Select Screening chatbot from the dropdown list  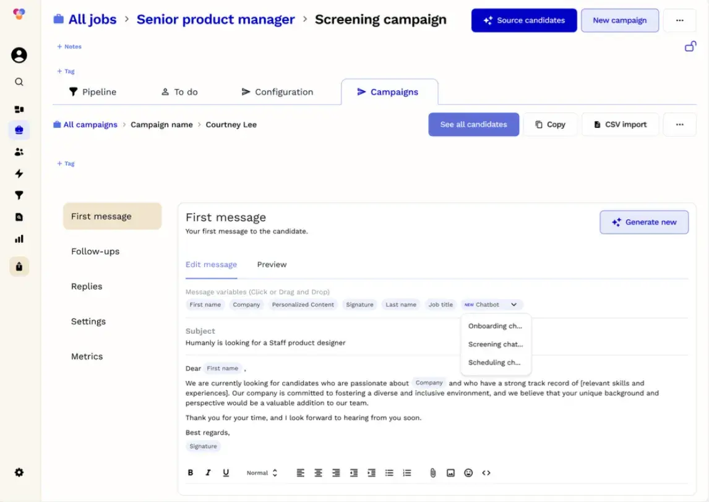click(x=496, y=344)
